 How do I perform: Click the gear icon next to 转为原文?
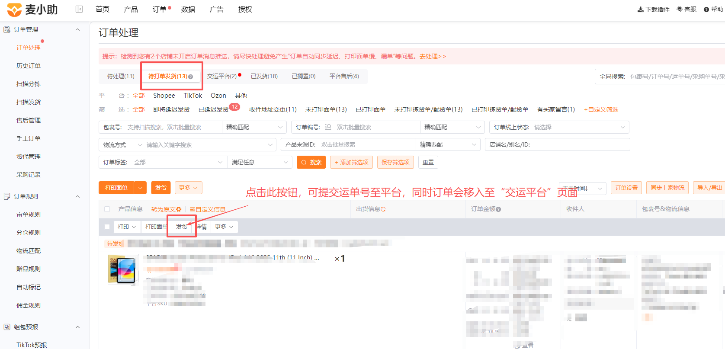coord(179,209)
